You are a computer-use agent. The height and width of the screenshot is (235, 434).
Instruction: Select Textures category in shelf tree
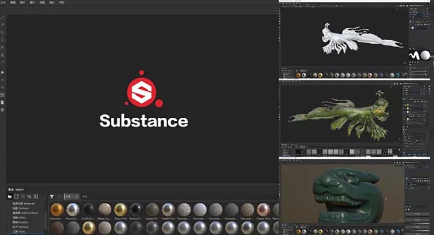coord(21,208)
